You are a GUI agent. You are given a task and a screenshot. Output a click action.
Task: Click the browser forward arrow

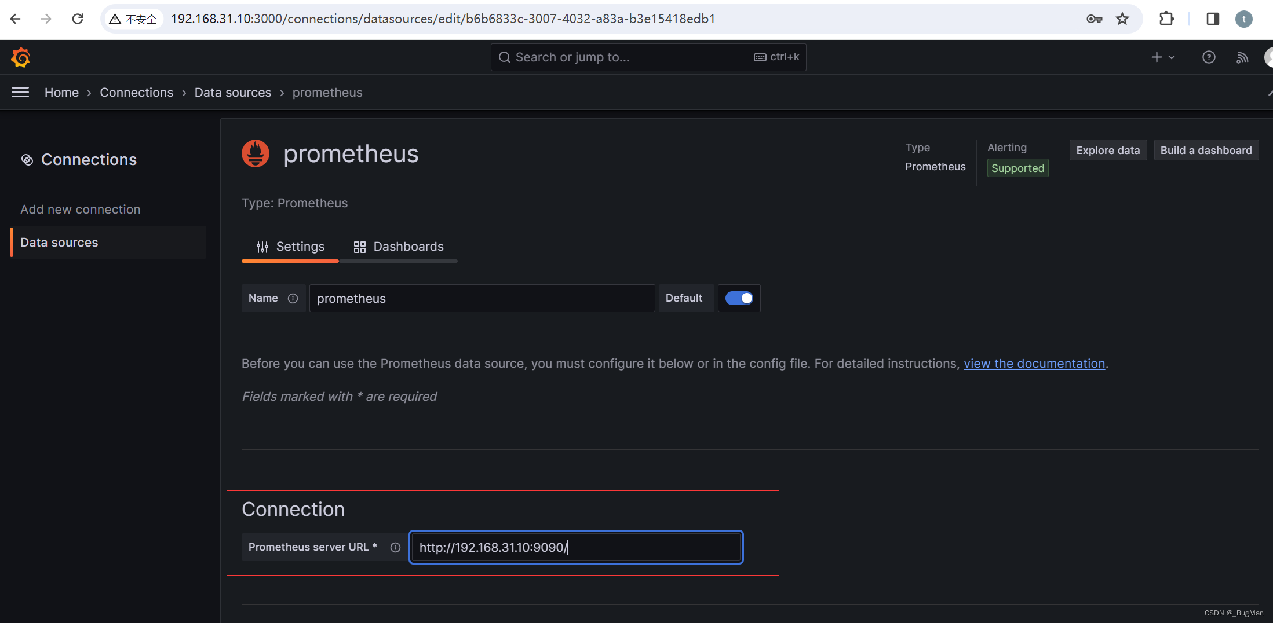click(x=46, y=19)
